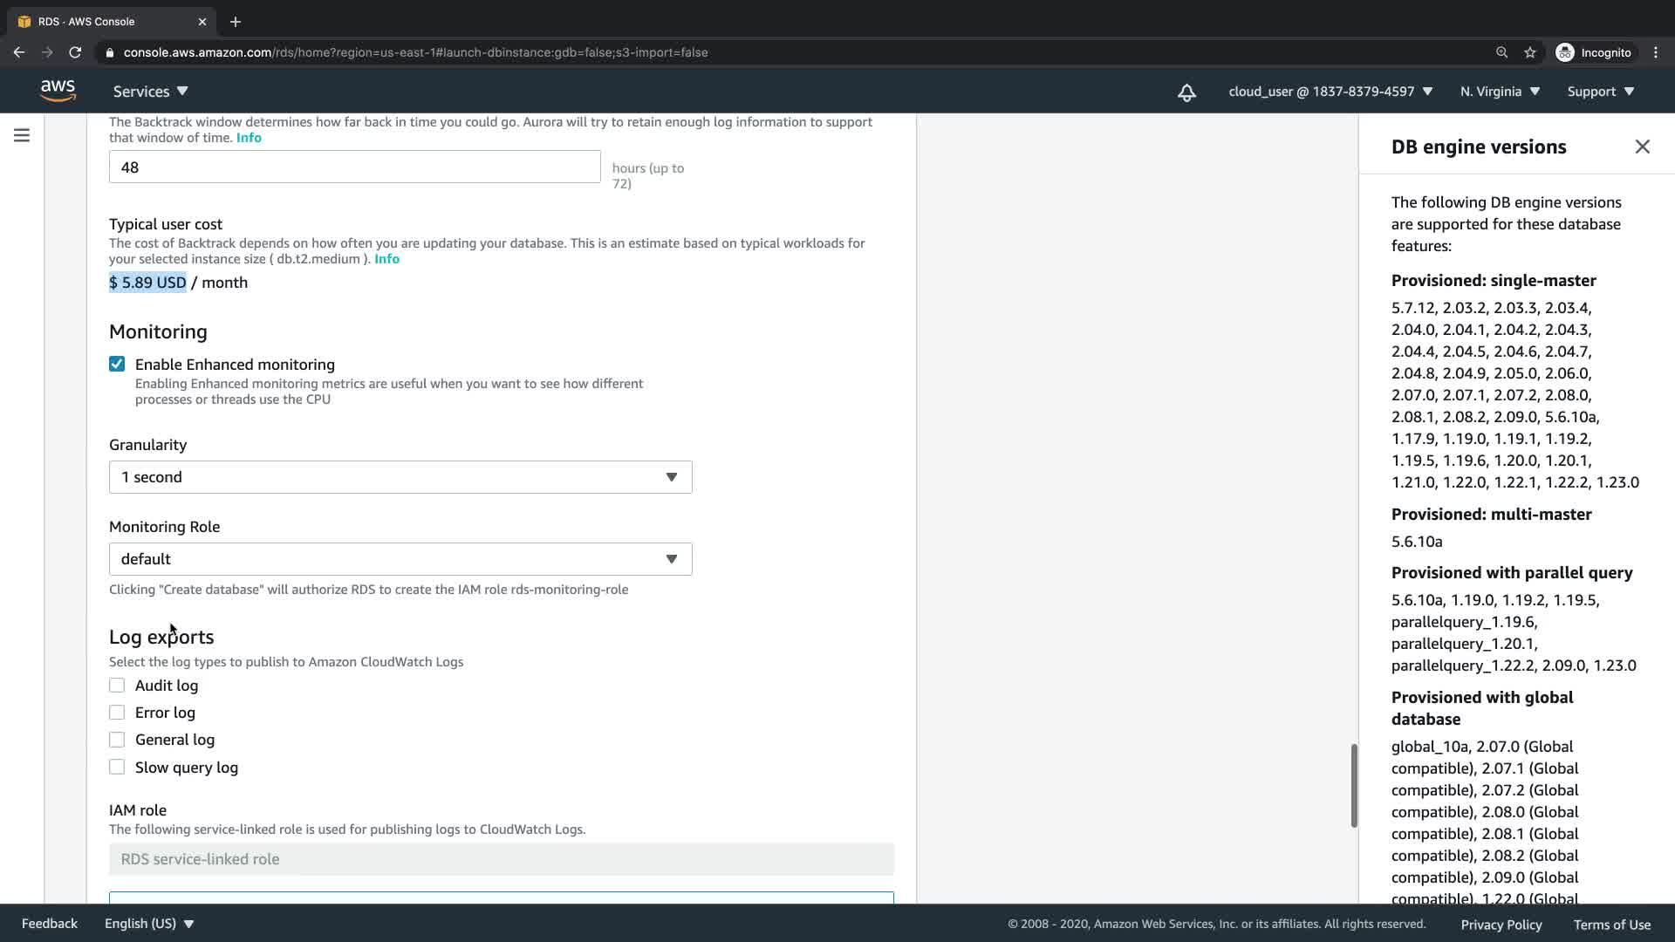Bookmark this page with star icon
Image resolution: width=1675 pixels, height=942 pixels.
1529,52
